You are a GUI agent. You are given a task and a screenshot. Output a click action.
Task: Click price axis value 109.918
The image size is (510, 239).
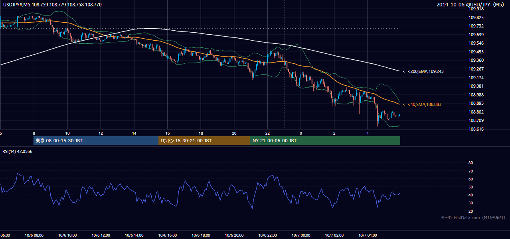(x=476, y=9)
